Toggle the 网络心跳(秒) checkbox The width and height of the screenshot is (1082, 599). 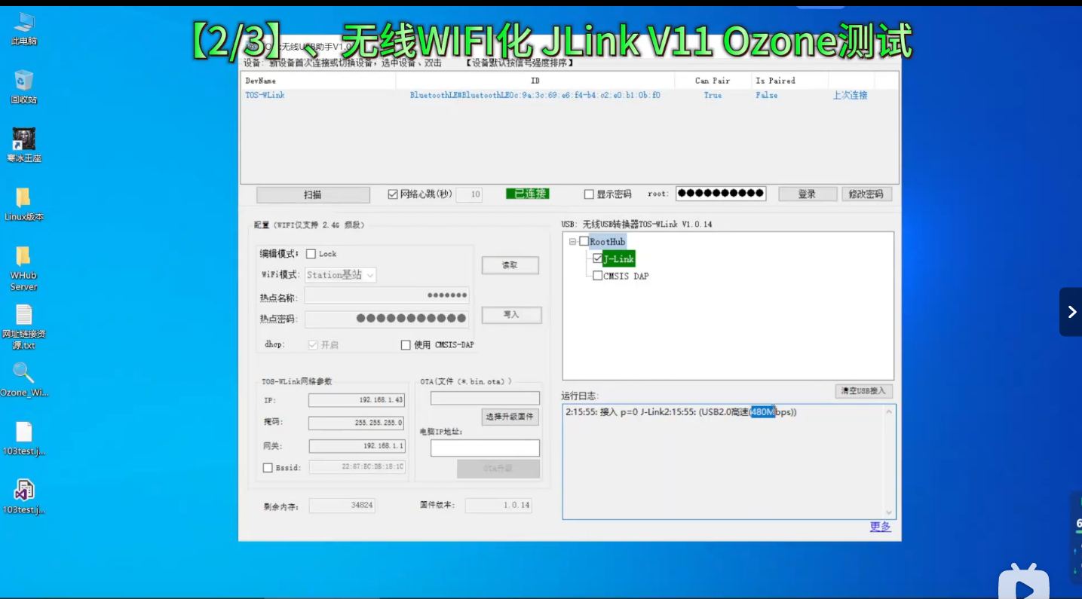click(x=393, y=194)
